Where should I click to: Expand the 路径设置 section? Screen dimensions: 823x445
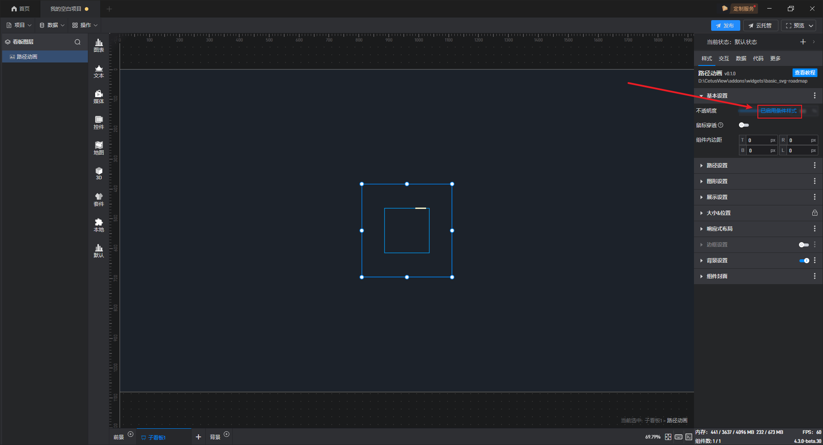point(701,166)
